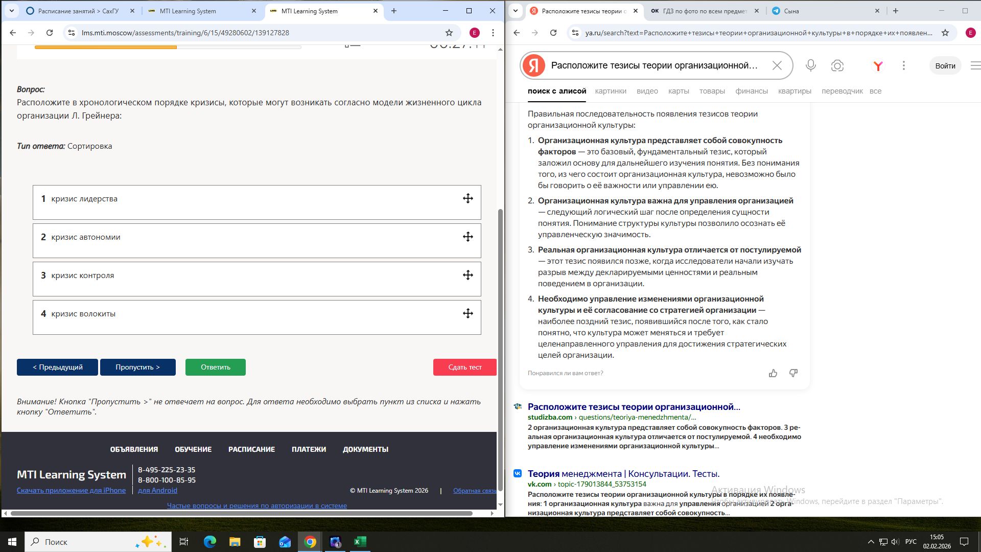Open tab search dropdown in left browser
981x552 pixels.
click(x=12, y=11)
